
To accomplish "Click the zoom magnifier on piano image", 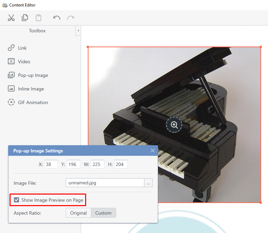I will pyautogui.click(x=174, y=125).
